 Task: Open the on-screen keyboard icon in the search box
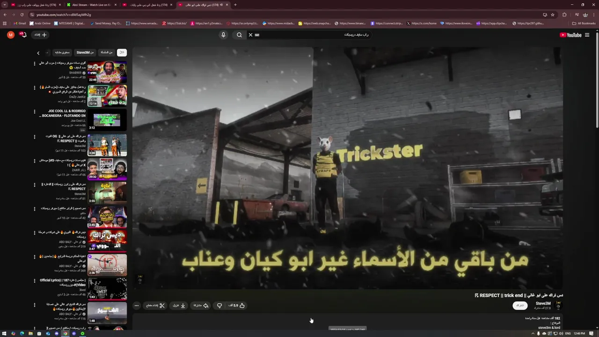(257, 35)
